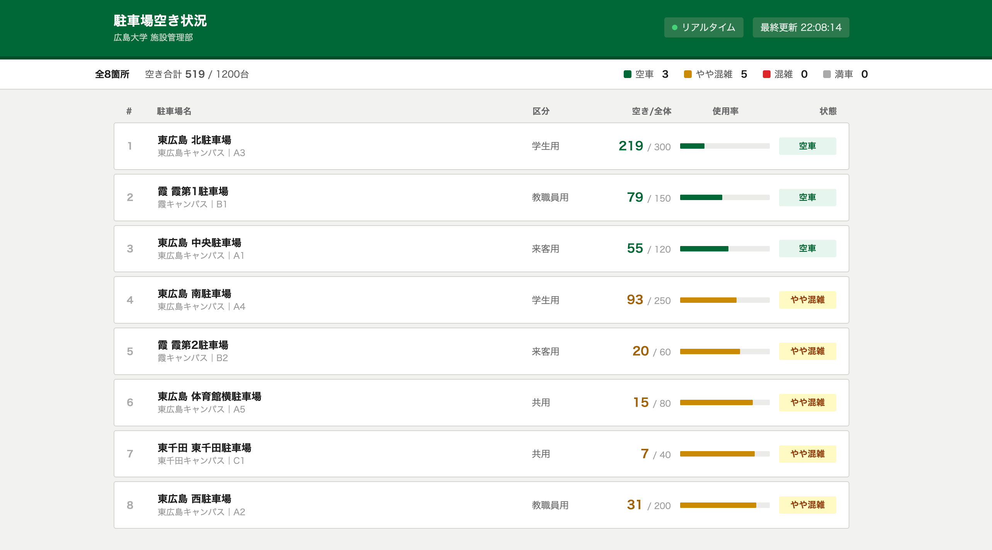The image size is (992, 550).
Task: Select the やや混雑 badge for 霞 霞第2駐車場
Action: click(x=807, y=351)
